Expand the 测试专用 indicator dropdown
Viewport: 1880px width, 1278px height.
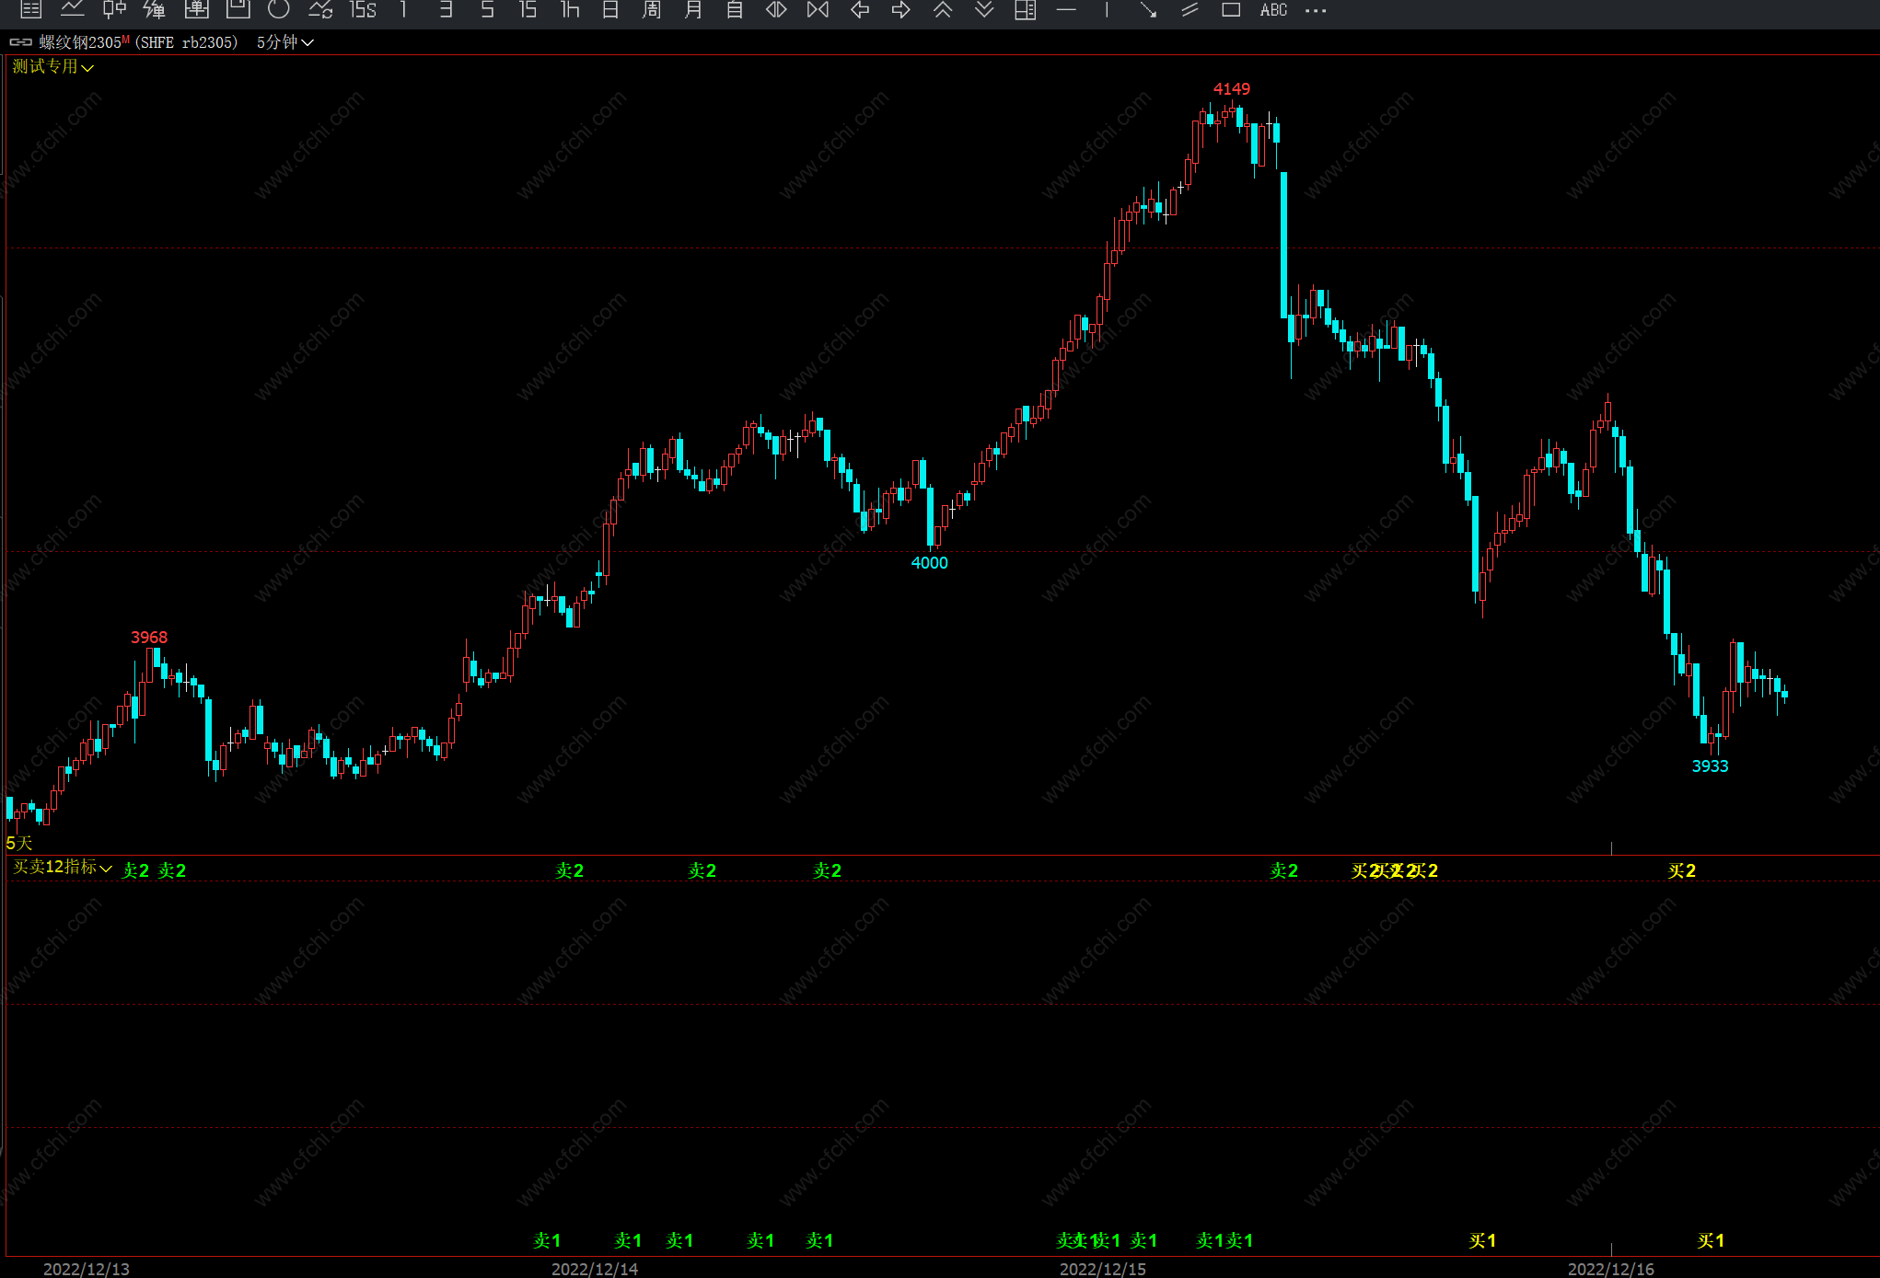pos(52,66)
